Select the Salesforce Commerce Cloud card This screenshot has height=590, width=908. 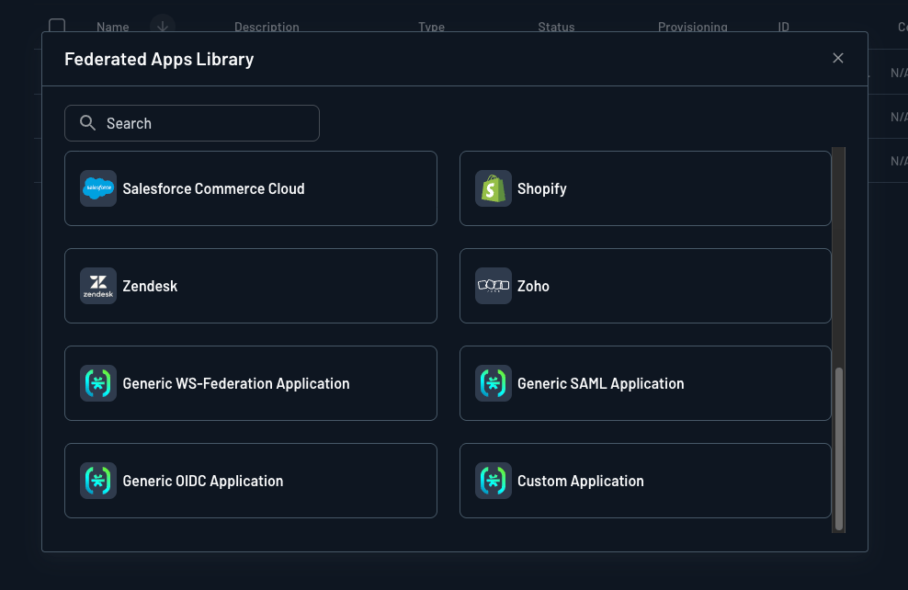pos(251,188)
